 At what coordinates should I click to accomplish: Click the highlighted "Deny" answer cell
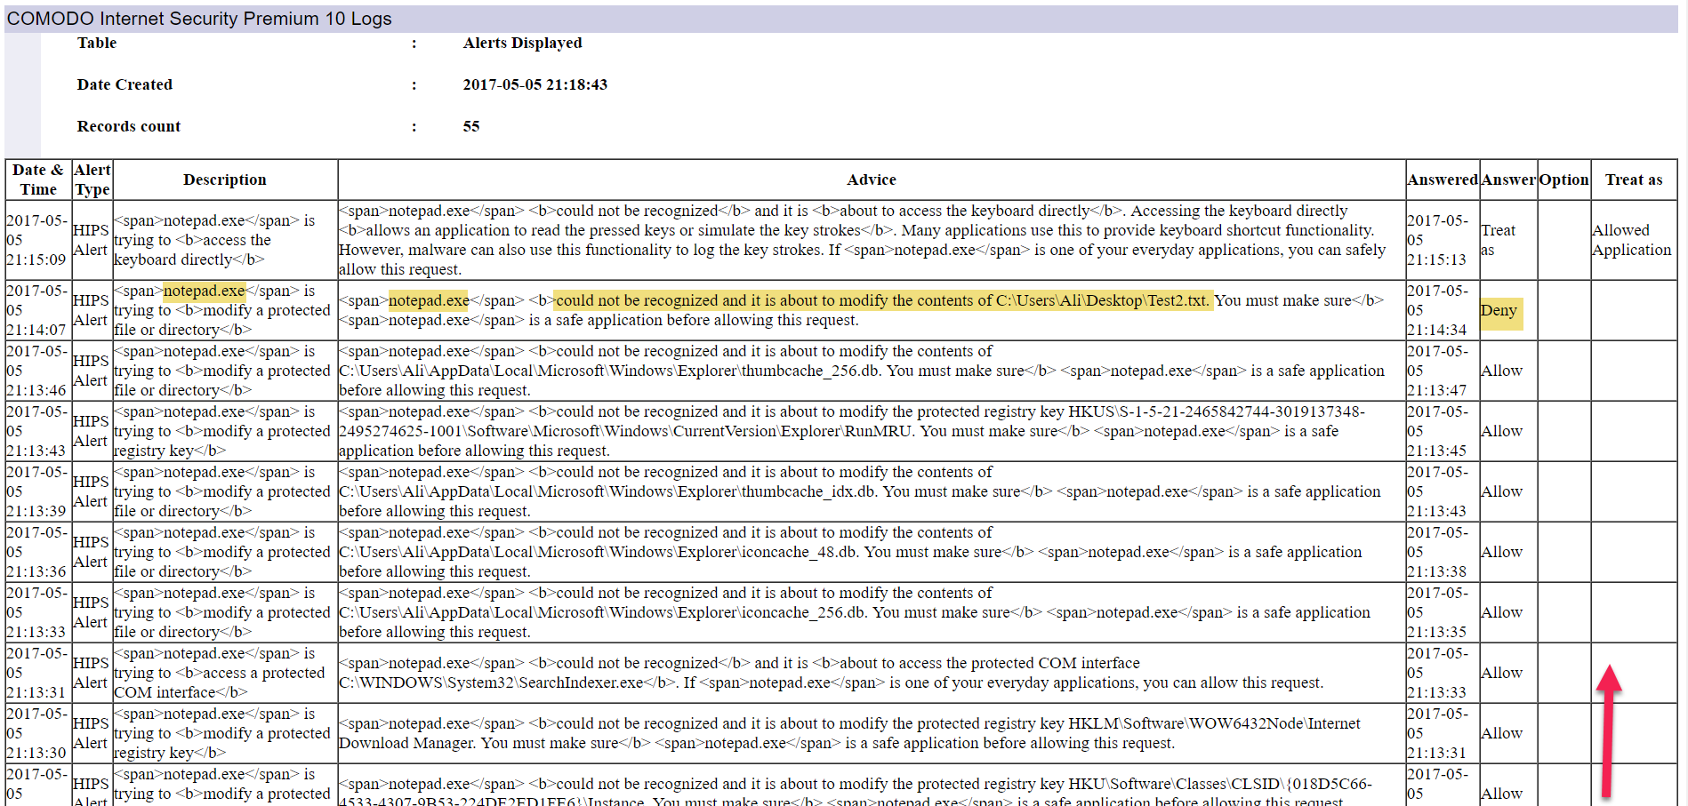tap(1499, 311)
